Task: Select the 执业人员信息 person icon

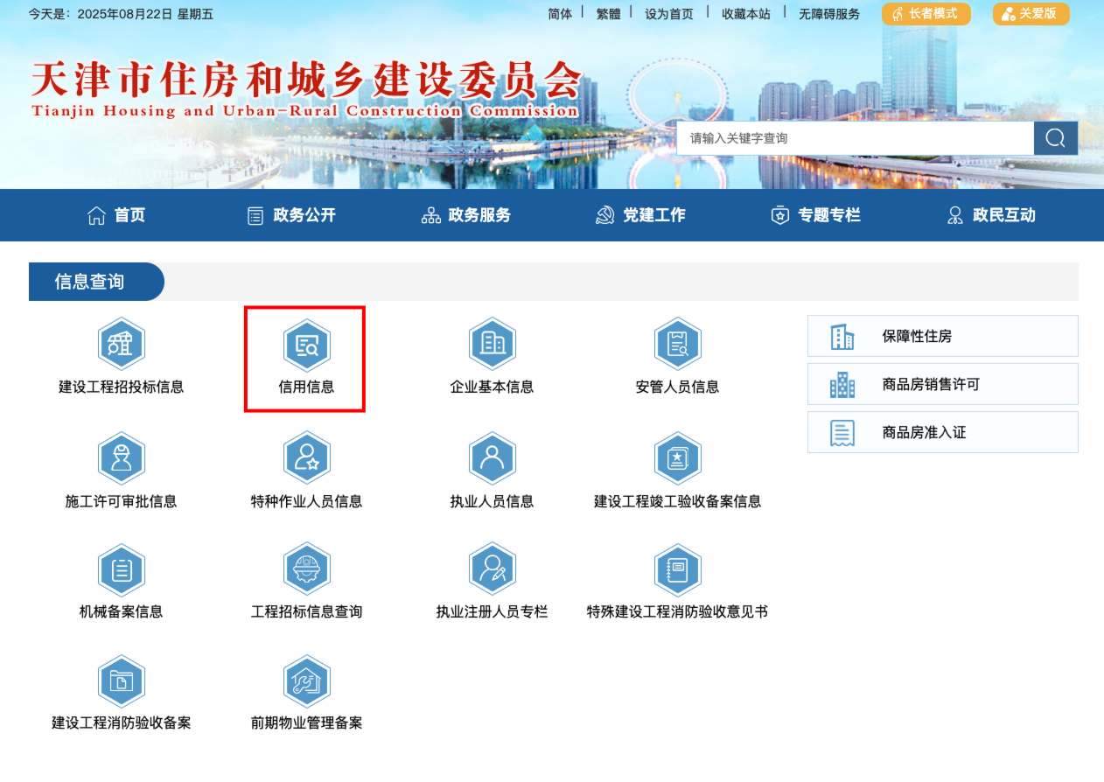Action: (492, 458)
